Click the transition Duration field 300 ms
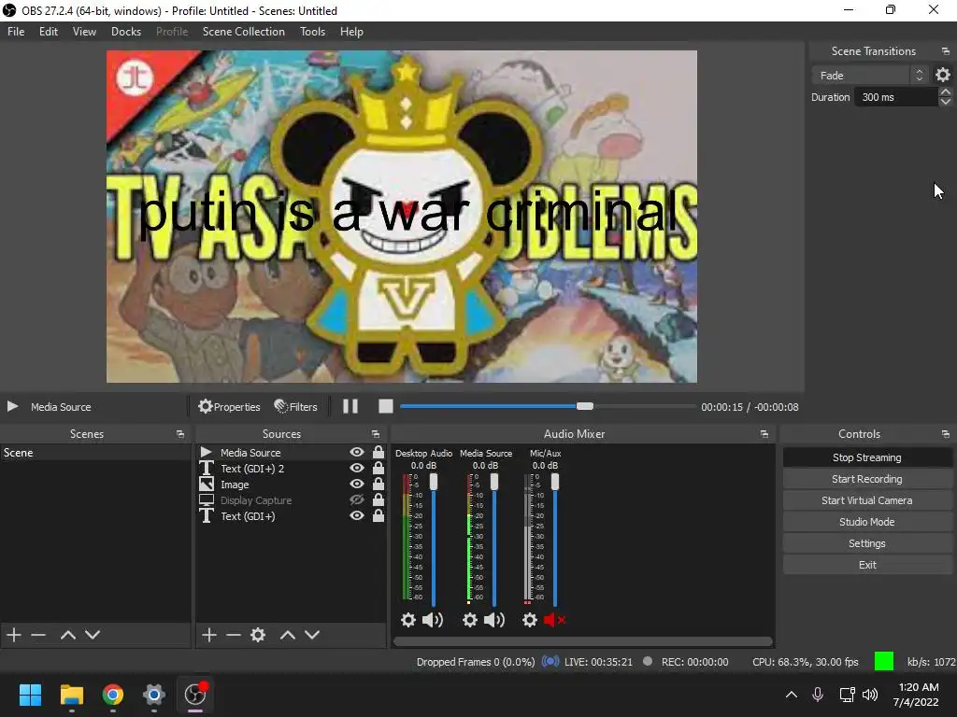The height and width of the screenshot is (717, 957). tap(896, 97)
